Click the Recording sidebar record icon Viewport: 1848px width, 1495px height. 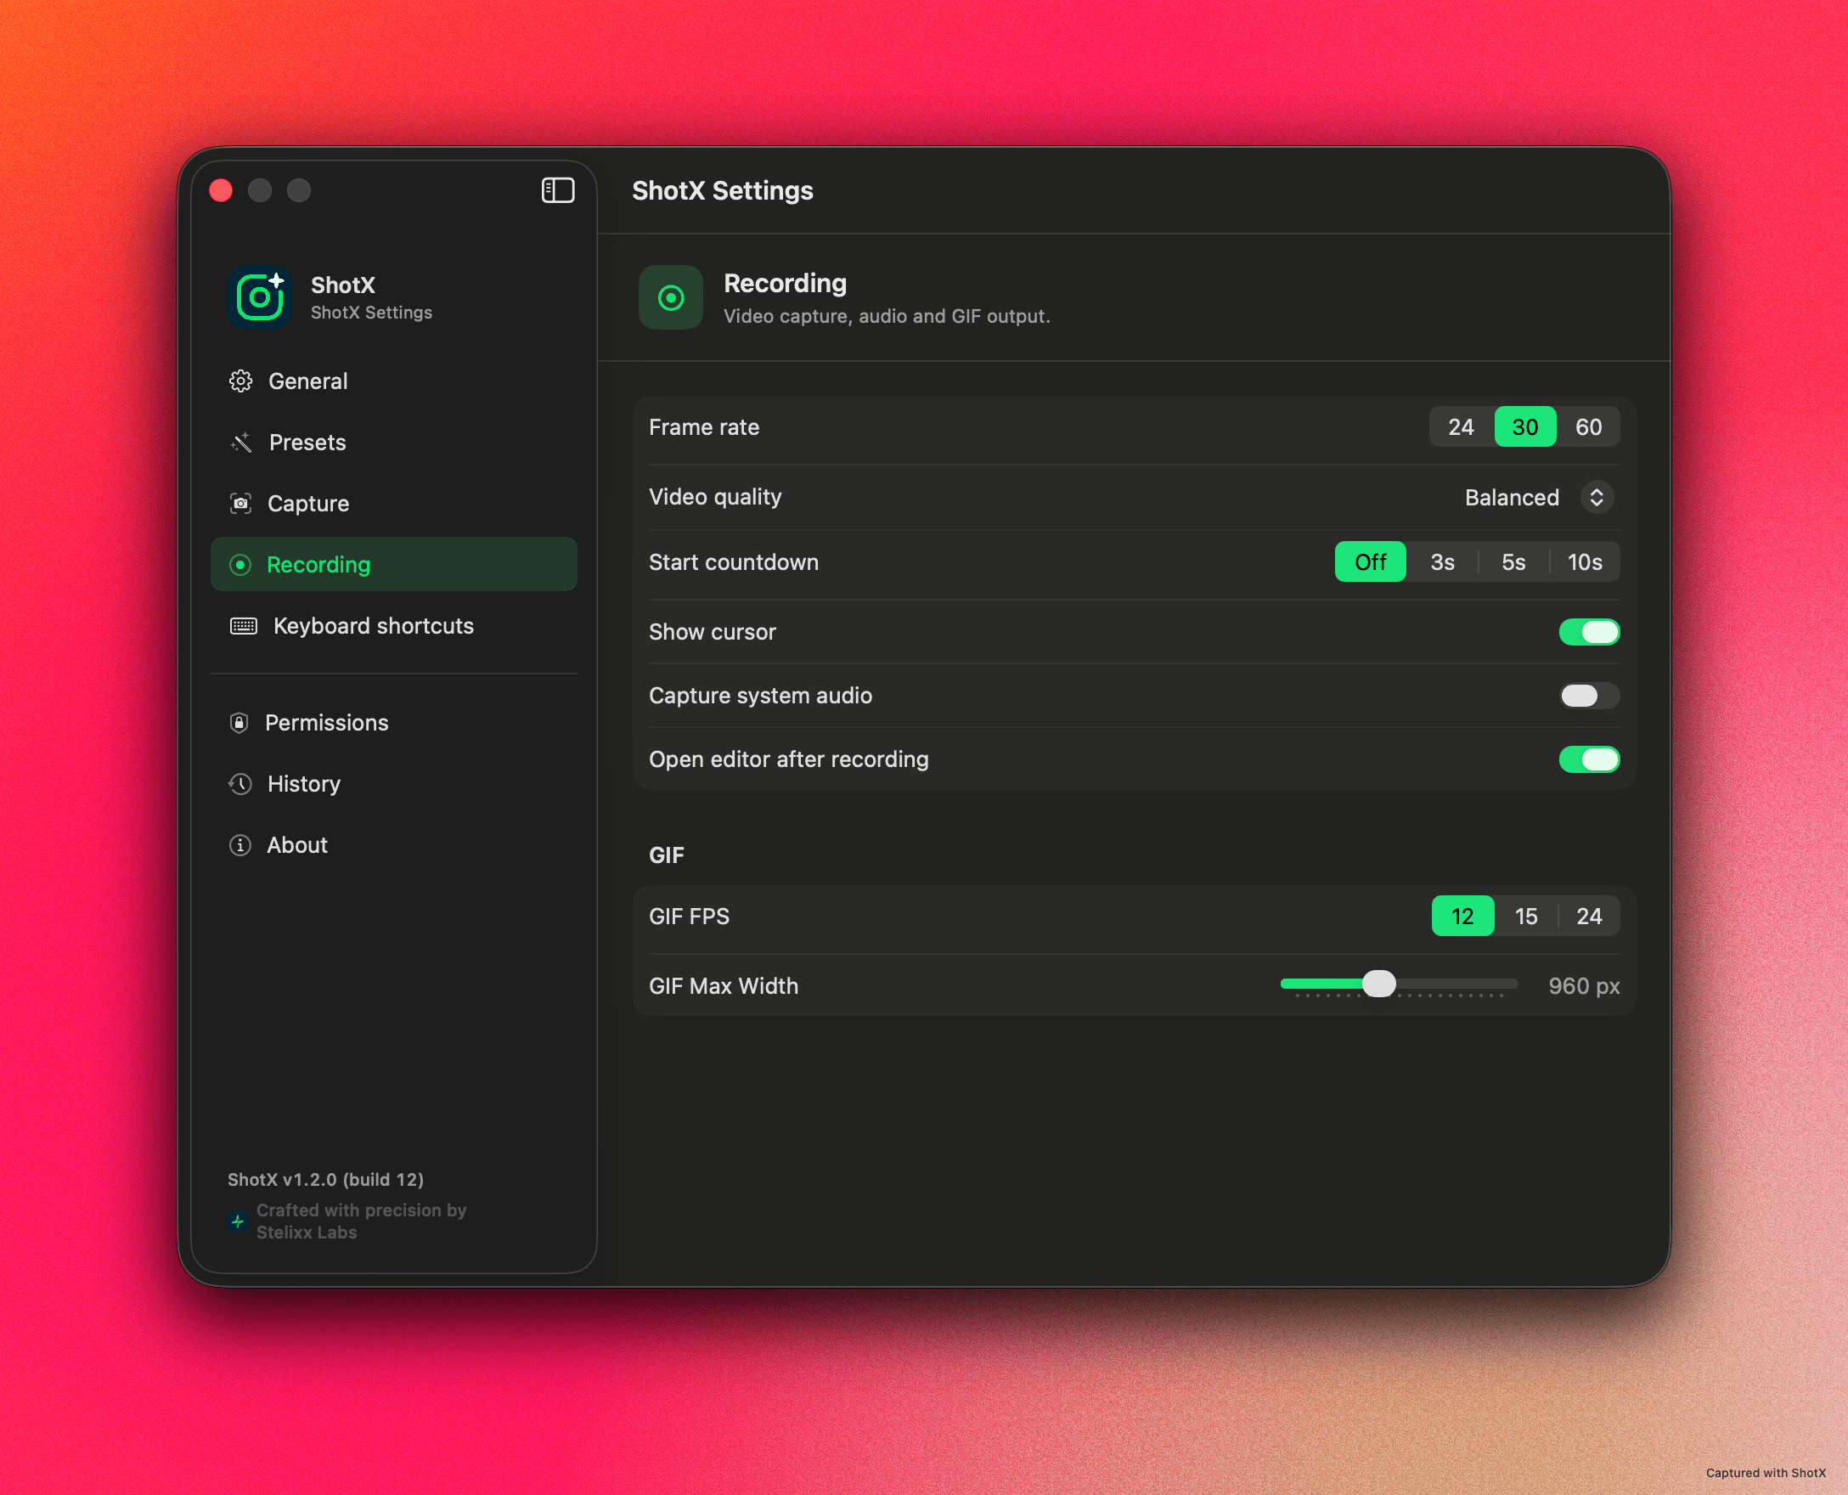240,564
